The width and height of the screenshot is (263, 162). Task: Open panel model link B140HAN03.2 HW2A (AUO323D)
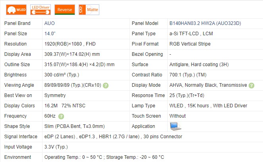click(205, 23)
